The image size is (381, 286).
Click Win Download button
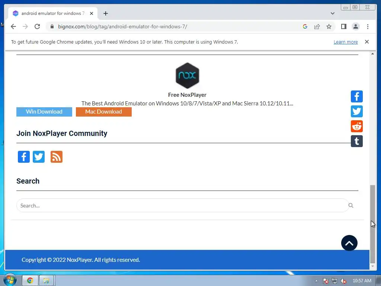coord(44,112)
